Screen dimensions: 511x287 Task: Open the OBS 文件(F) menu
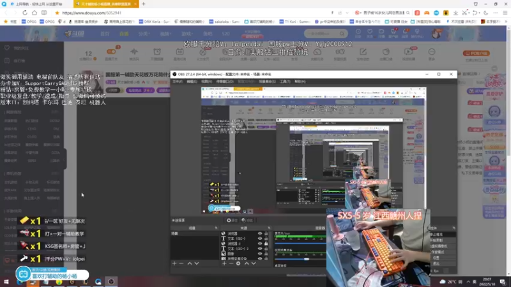click(178, 82)
